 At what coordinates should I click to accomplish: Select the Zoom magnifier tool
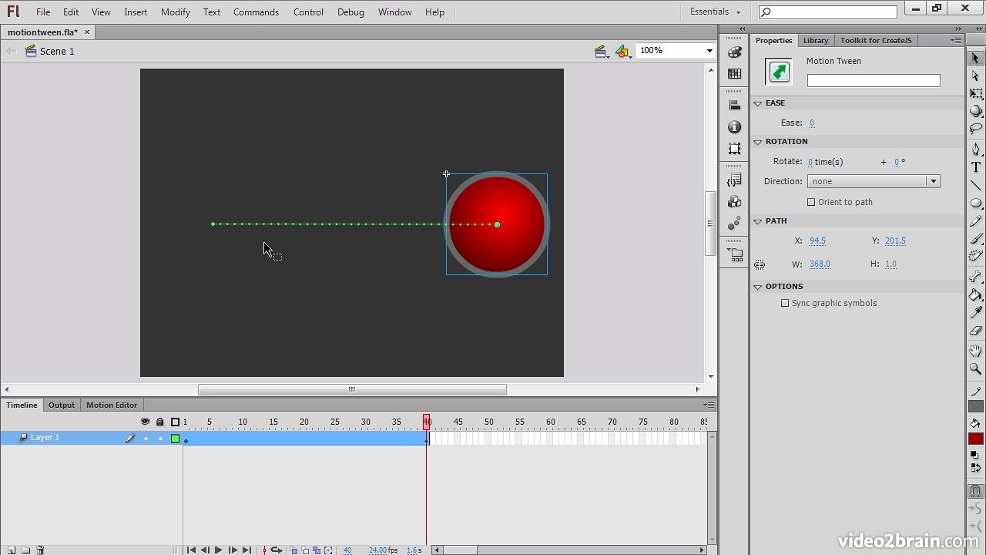click(x=975, y=368)
